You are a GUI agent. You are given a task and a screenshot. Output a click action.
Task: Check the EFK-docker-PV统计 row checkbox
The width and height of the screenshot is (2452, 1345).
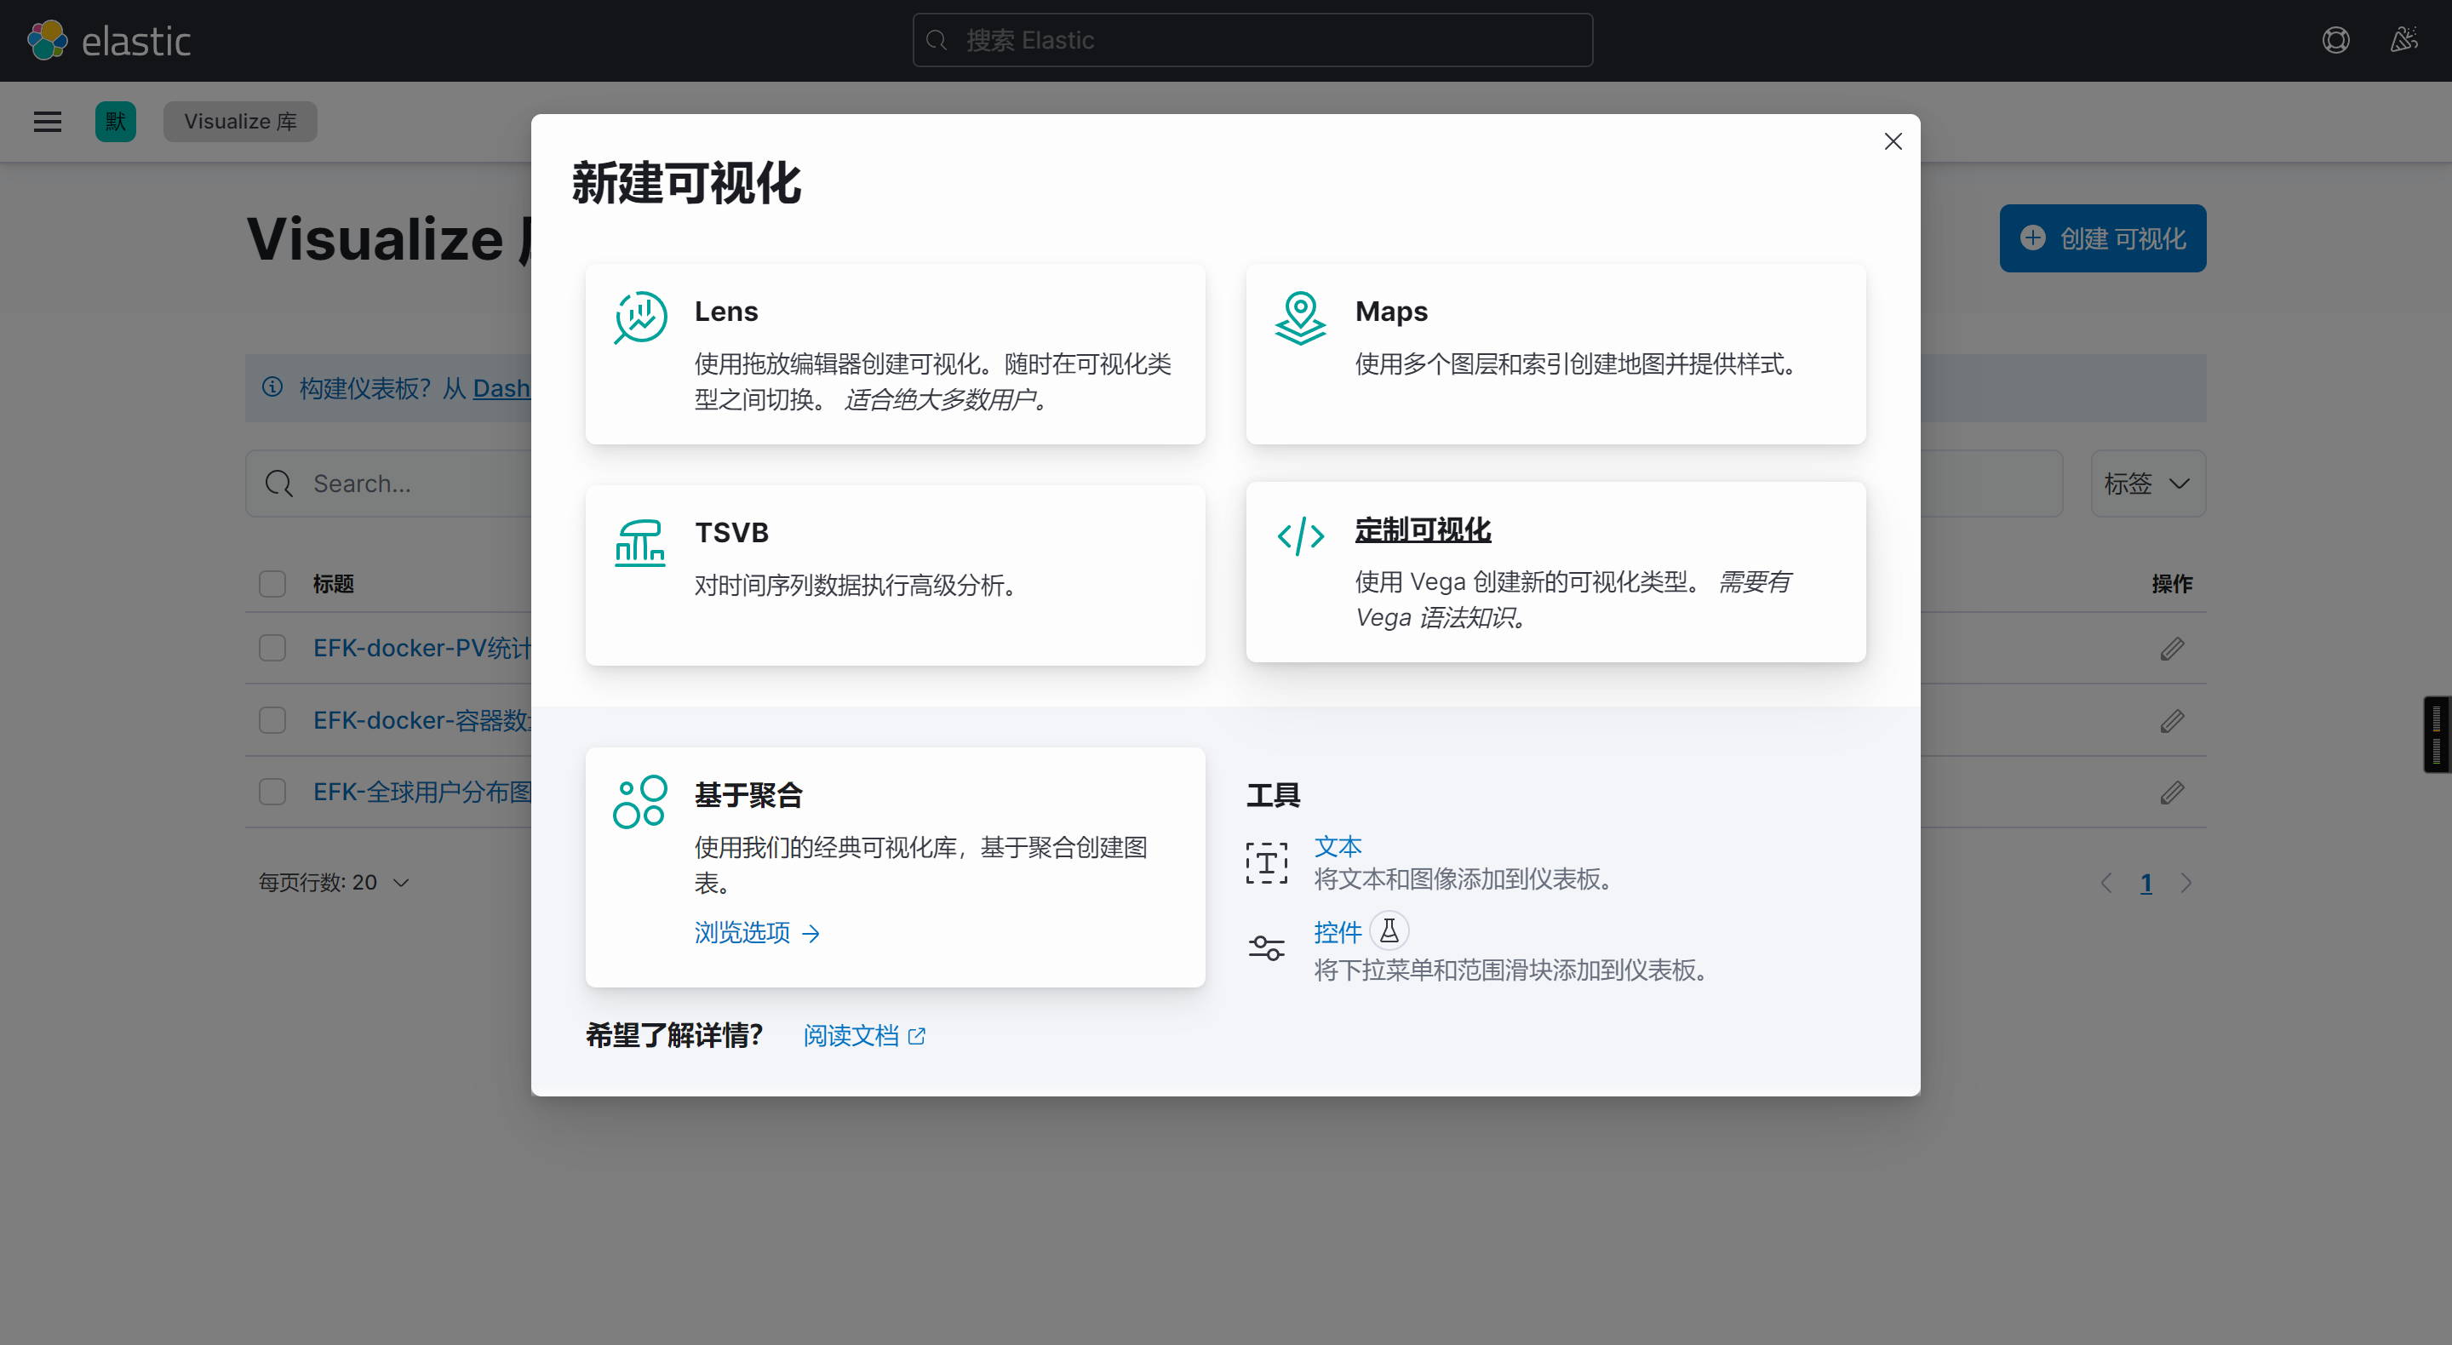pos(272,648)
